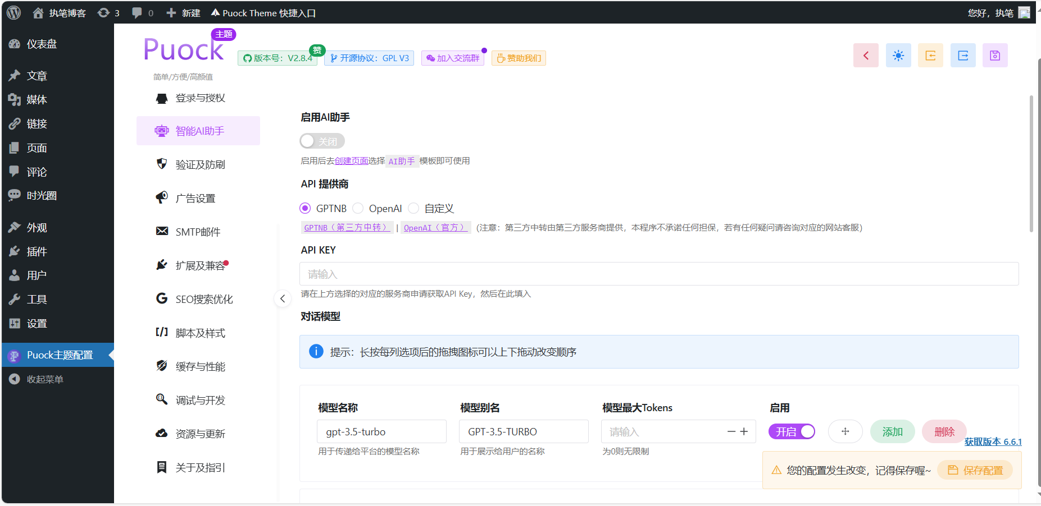Open the 用户 users menu

(x=58, y=275)
